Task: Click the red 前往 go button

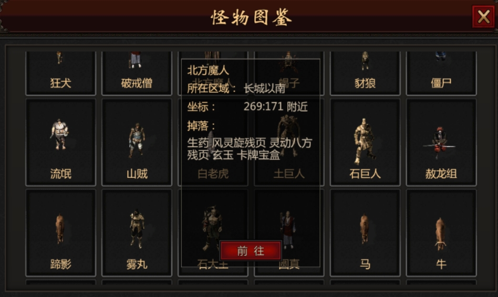Action: pos(251,251)
